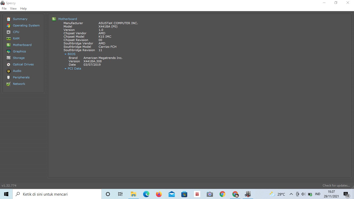Open the Storage drive icon

click(9, 58)
